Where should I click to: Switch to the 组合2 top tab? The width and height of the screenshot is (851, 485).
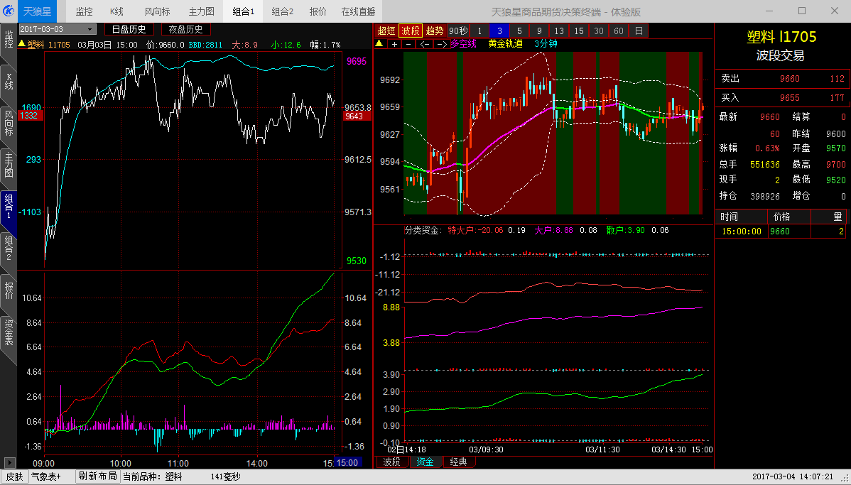(x=282, y=11)
